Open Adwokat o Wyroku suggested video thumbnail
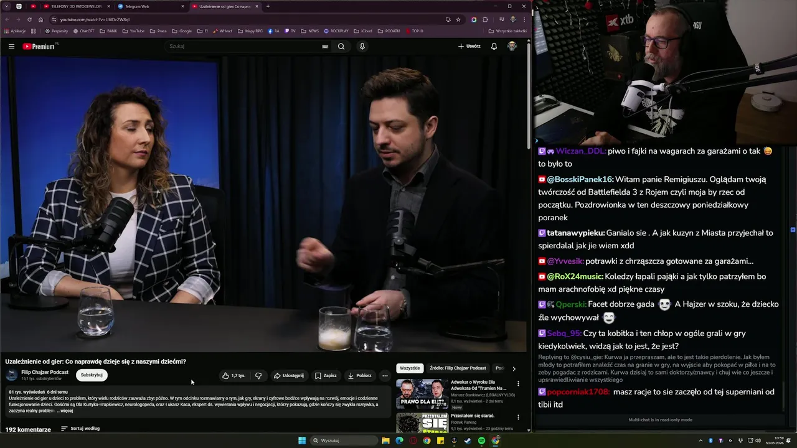The width and height of the screenshot is (797, 448). pyautogui.click(x=422, y=394)
